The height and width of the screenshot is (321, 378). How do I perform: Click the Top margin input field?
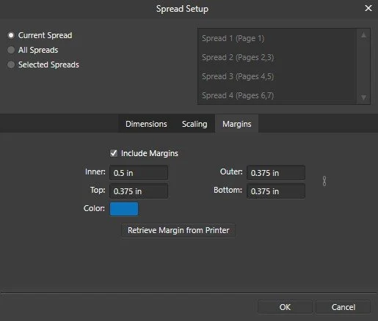point(139,191)
